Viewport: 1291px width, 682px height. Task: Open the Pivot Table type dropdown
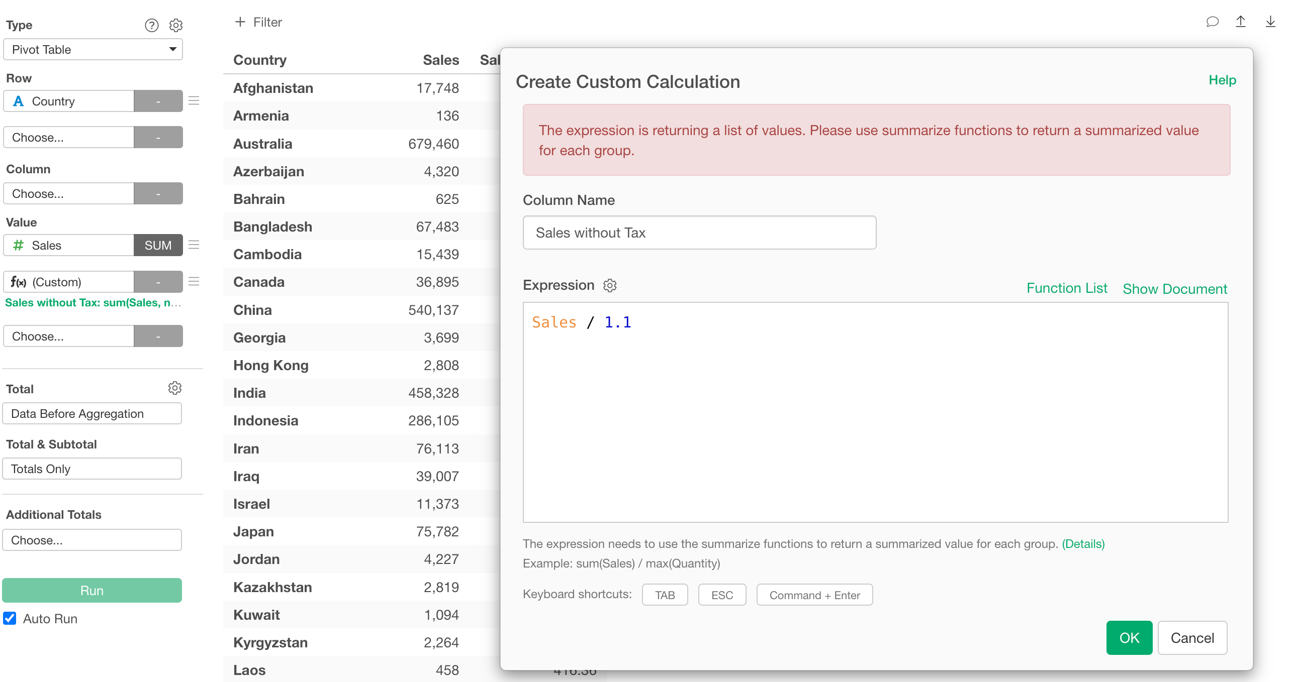pyautogui.click(x=93, y=49)
